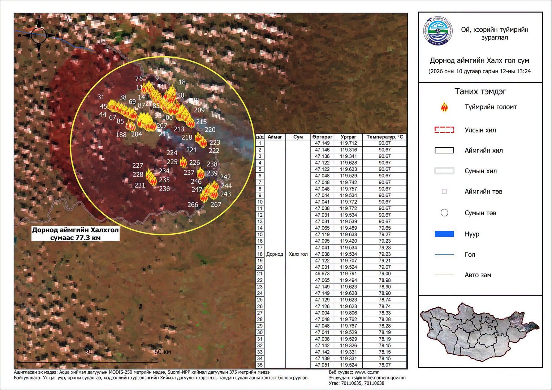Viewport: 552px width, 390px height.
Task: Select the black Аймгийн хил rectangle symbol
Action: pyautogui.click(x=444, y=151)
